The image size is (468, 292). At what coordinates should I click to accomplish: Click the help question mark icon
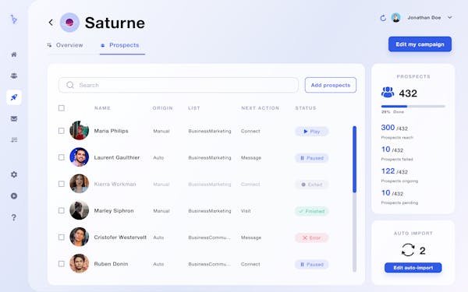coord(14,217)
